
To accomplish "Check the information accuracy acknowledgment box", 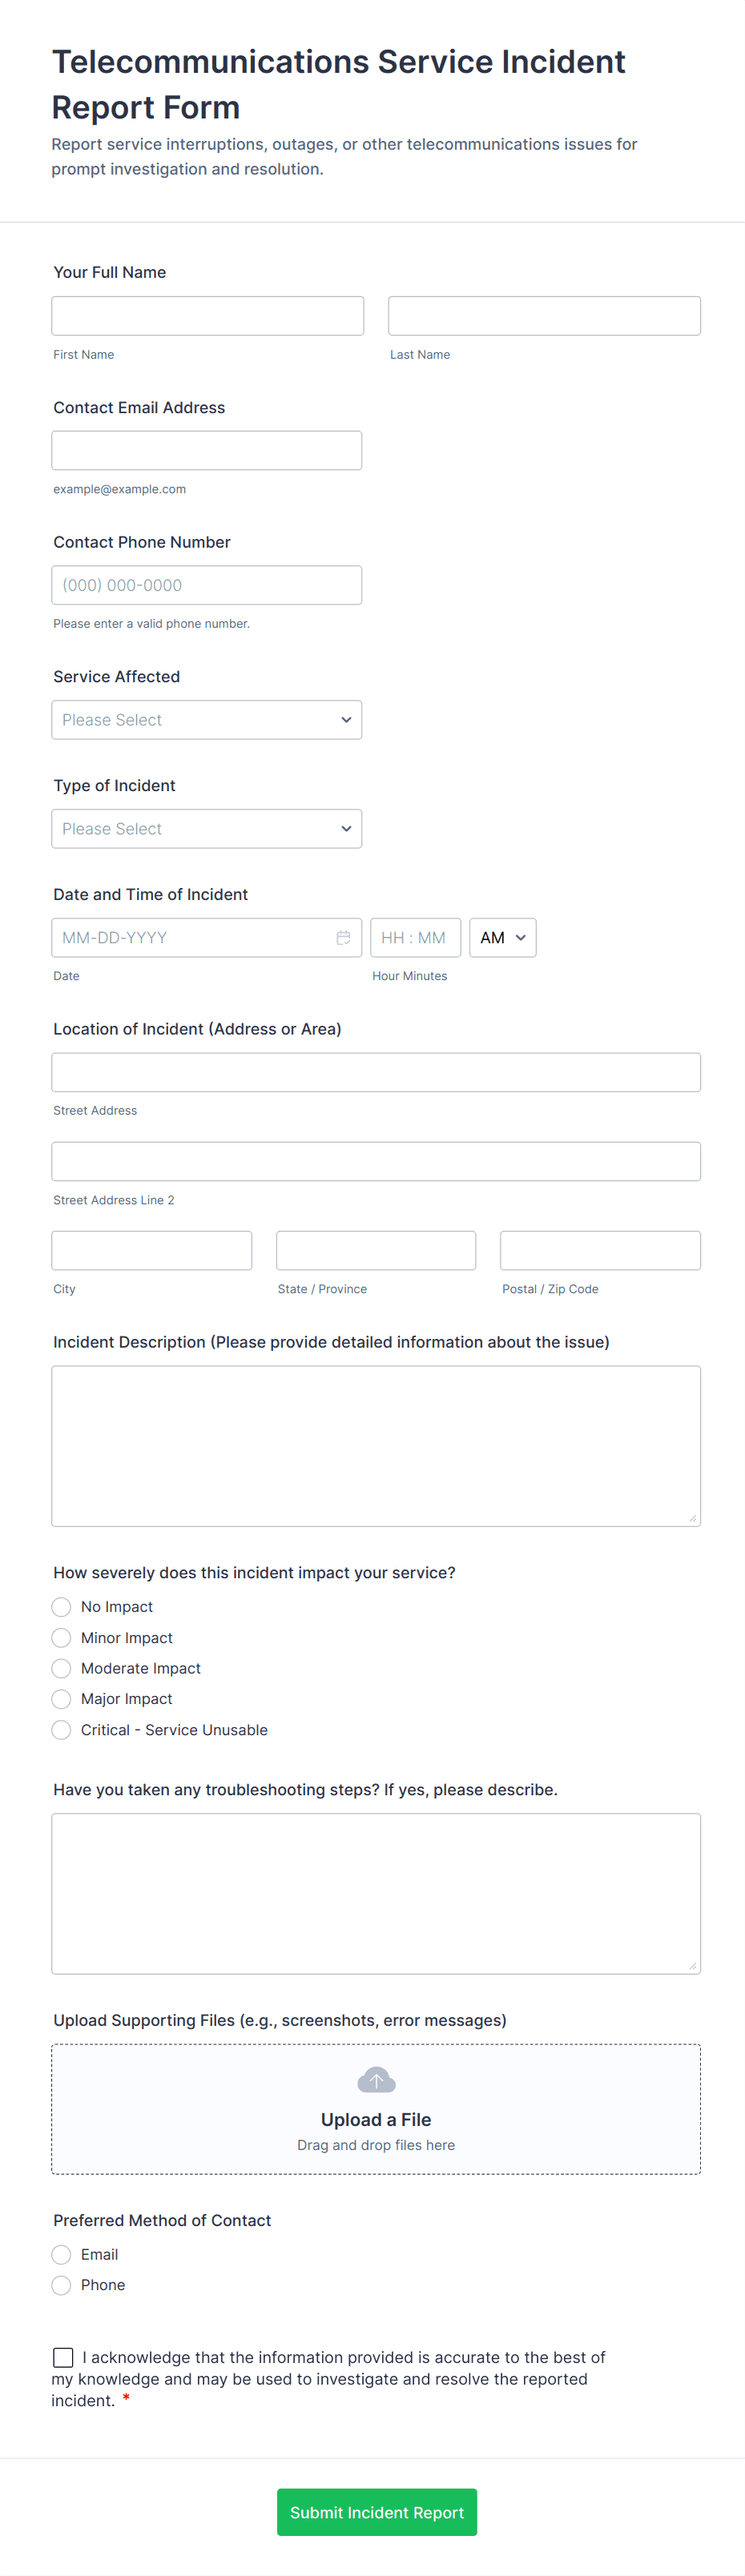I will tap(63, 2357).
